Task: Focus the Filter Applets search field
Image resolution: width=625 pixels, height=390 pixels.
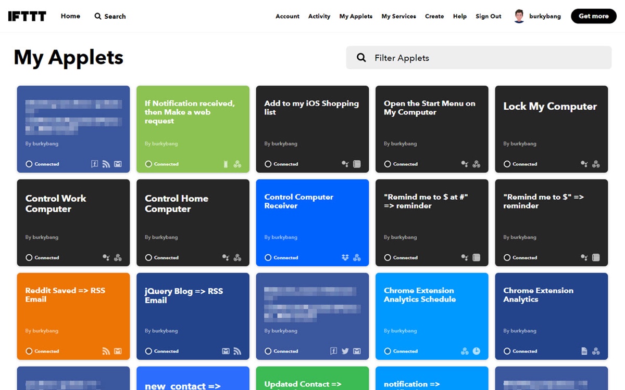Action: [x=484, y=58]
